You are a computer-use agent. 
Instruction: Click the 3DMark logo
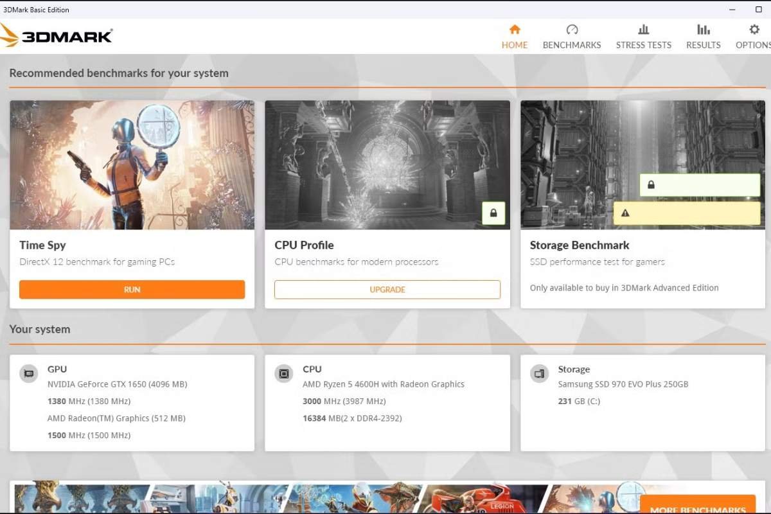[x=57, y=35]
